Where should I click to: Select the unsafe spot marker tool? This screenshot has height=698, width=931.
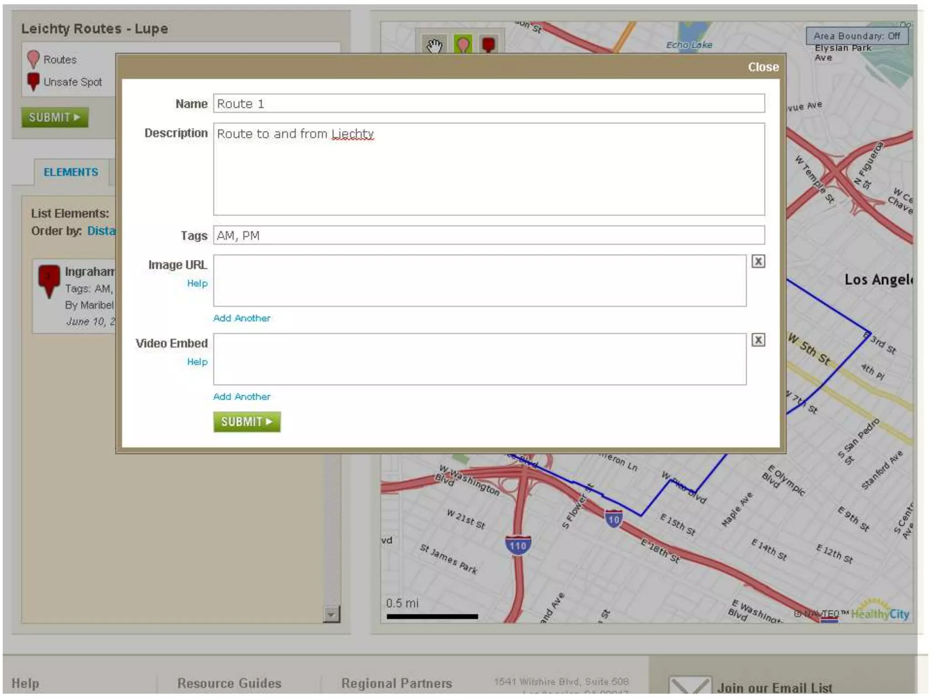(x=489, y=45)
